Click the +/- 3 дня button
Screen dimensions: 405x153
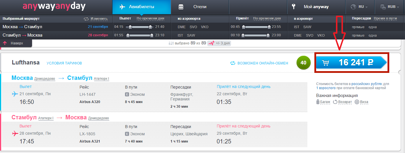point(219,43)
